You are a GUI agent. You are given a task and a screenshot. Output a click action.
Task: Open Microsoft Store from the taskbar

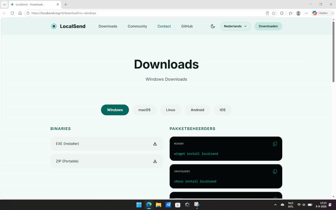pos(178,205)
